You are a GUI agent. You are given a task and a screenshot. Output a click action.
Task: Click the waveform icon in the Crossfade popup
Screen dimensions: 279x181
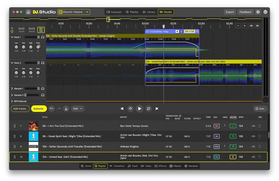pyautogui.click(x=177, y=32)
